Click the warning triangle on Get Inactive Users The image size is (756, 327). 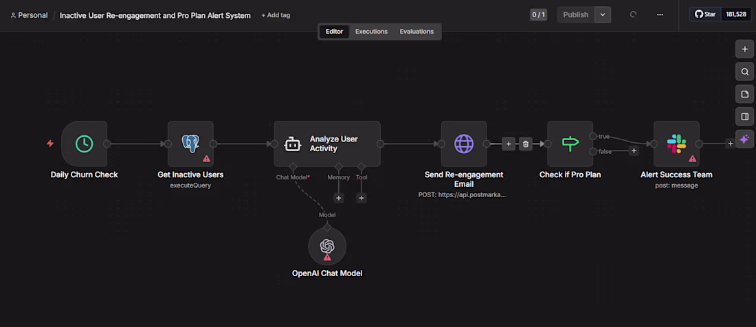206,158
